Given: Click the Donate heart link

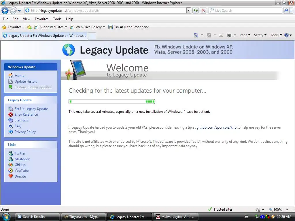Looking at the screenshot, I should [20, 176].
